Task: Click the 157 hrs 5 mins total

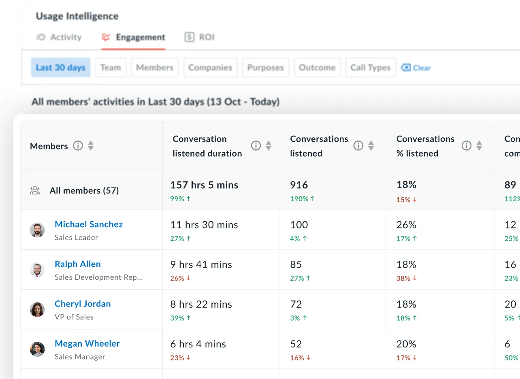Action: pyautogui.click(x=204, y=185)
